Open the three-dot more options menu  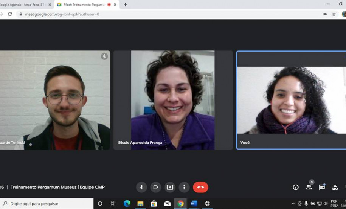pos(184,187)
